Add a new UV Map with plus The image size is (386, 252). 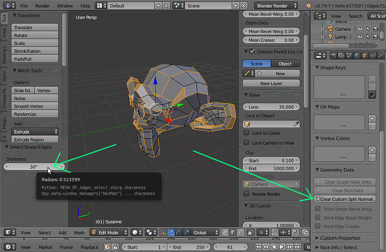click(372, 118)
